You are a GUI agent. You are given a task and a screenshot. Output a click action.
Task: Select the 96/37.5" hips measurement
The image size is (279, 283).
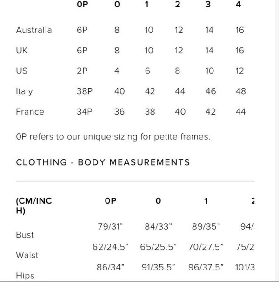click(x=206, y=267)
